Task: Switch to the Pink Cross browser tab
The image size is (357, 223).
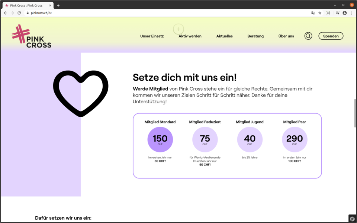Action: click(28, 6)
